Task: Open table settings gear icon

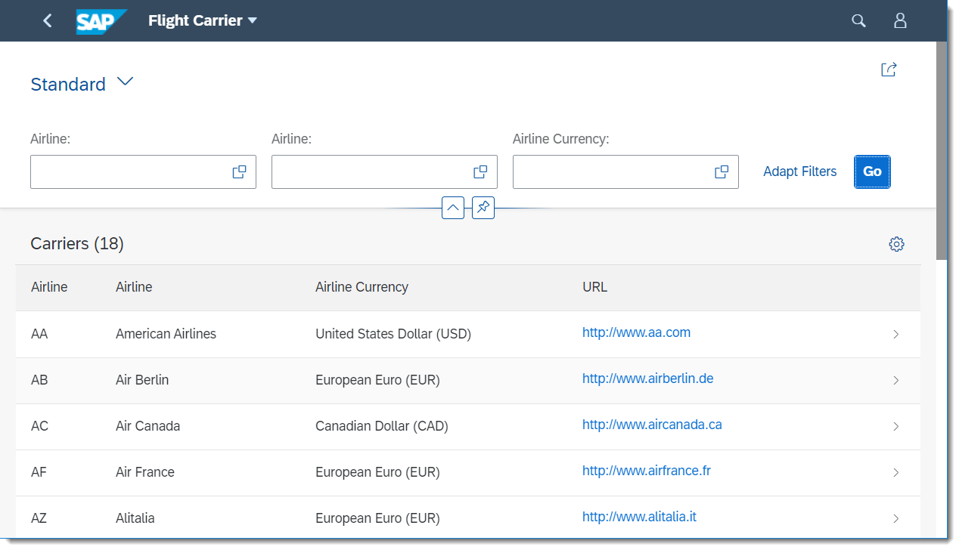Action: [896, 244]
